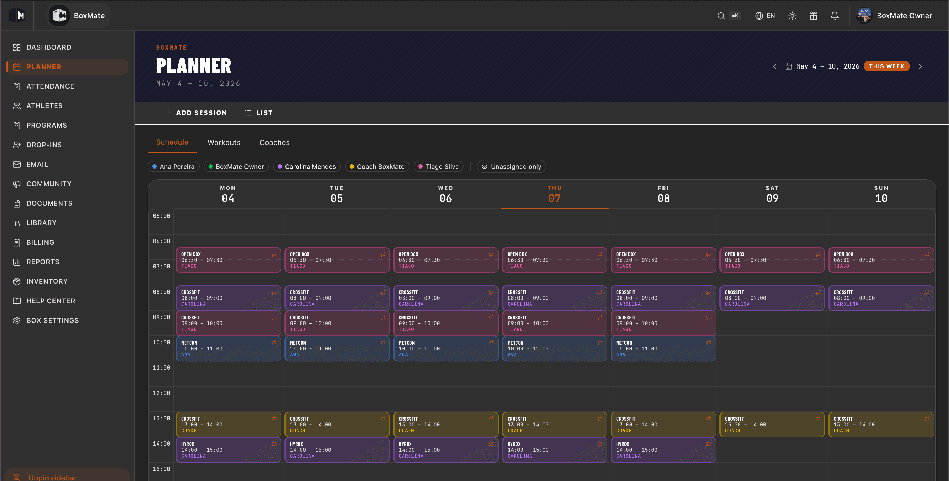Select the Coaches tab

coord(274,143)
